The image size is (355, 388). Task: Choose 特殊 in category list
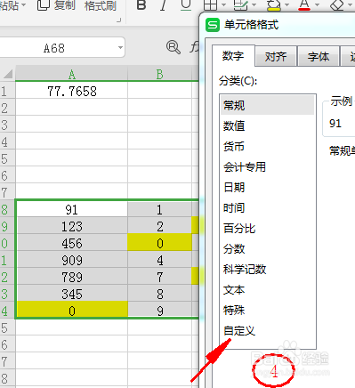click(267, 310)
